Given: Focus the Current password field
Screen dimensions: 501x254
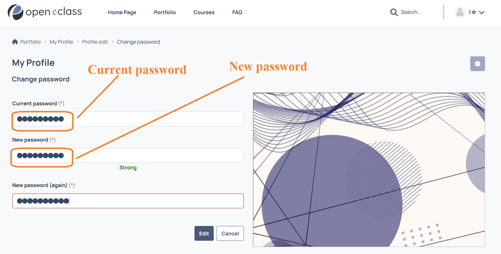Looking at the screenshot, I should pos(128,119).
